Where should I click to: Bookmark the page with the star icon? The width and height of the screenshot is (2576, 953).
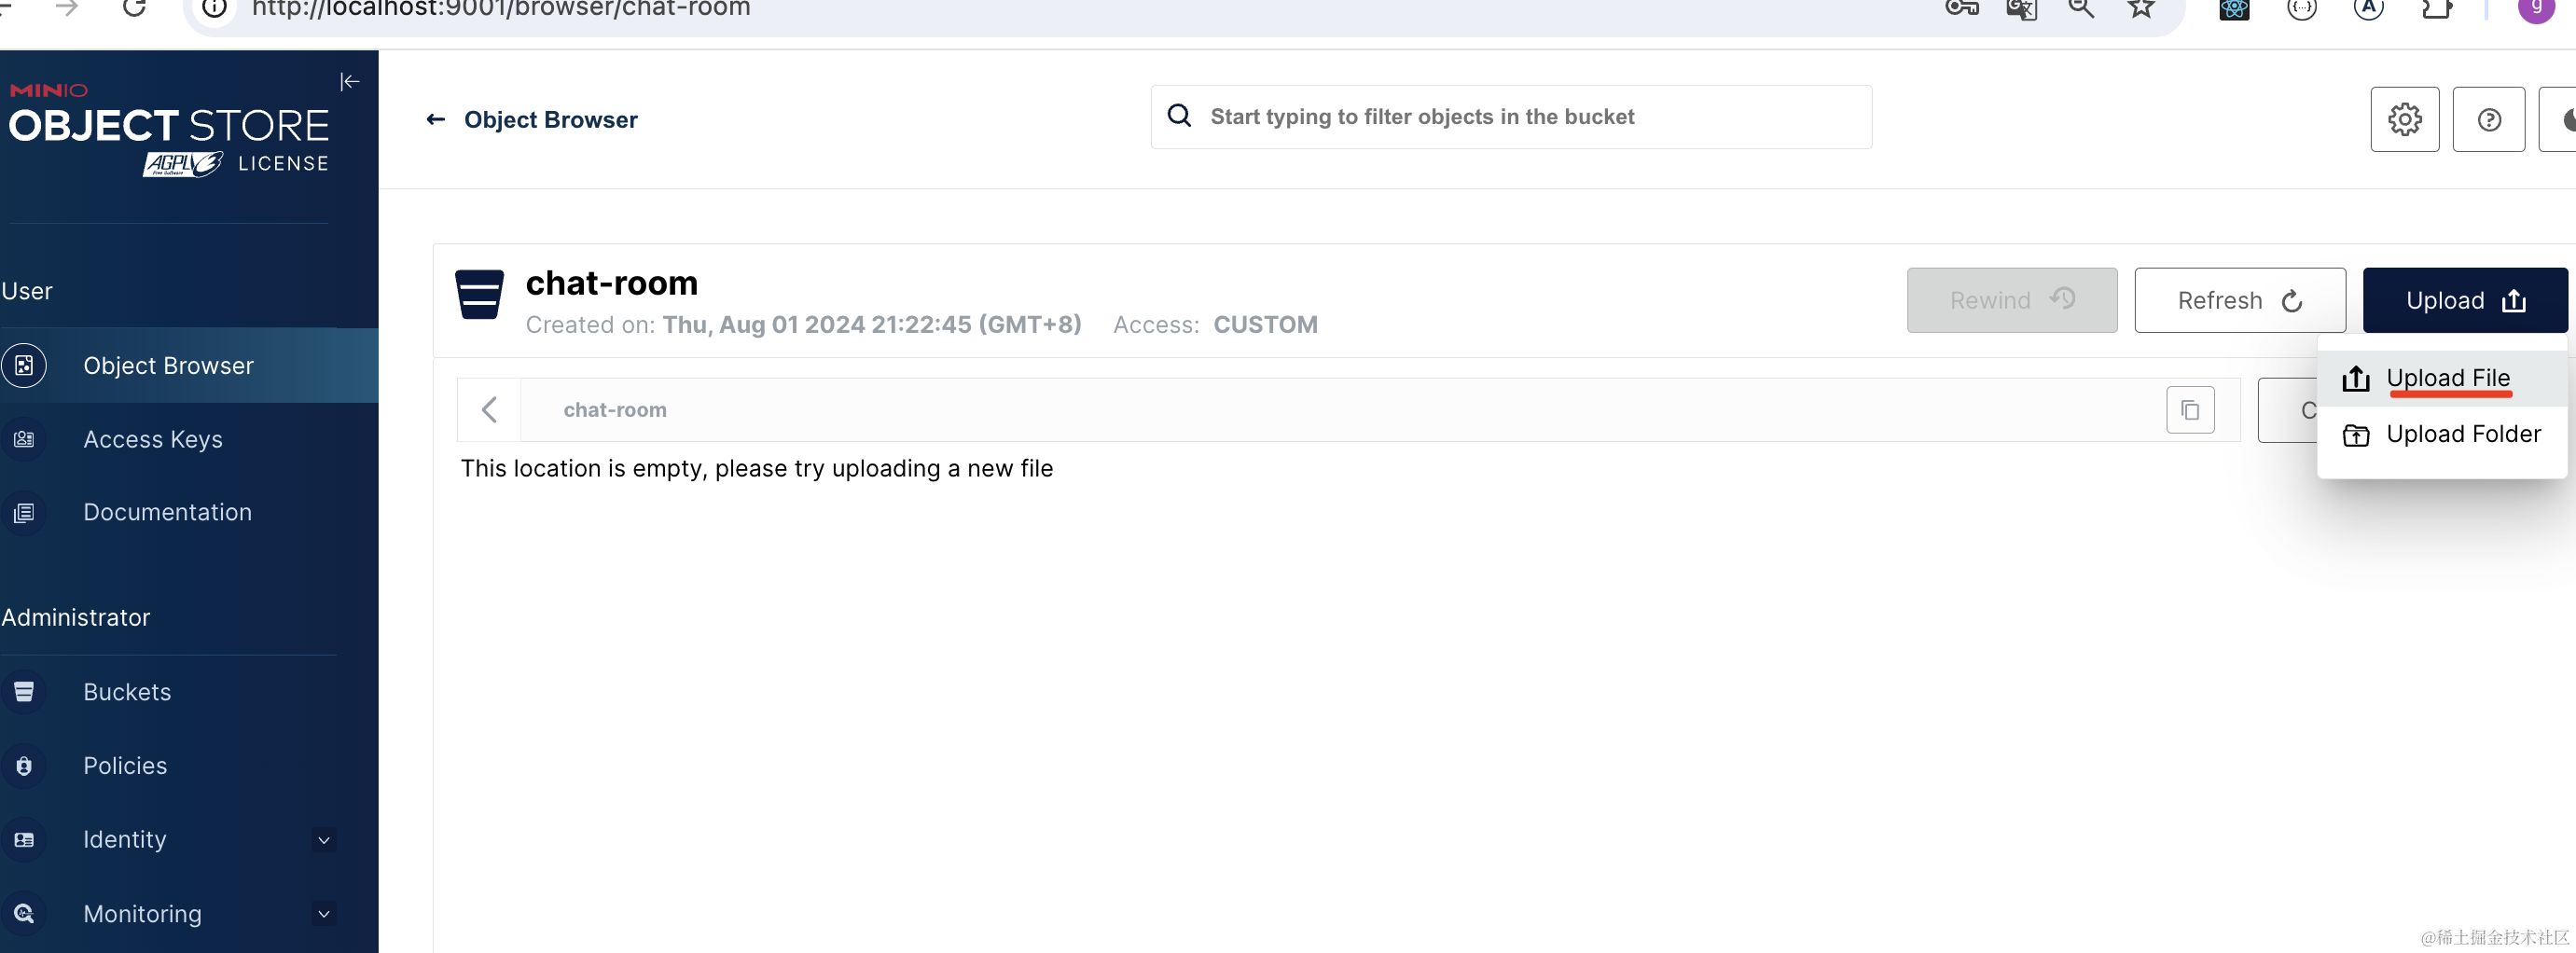click(x=2140, y=10)
